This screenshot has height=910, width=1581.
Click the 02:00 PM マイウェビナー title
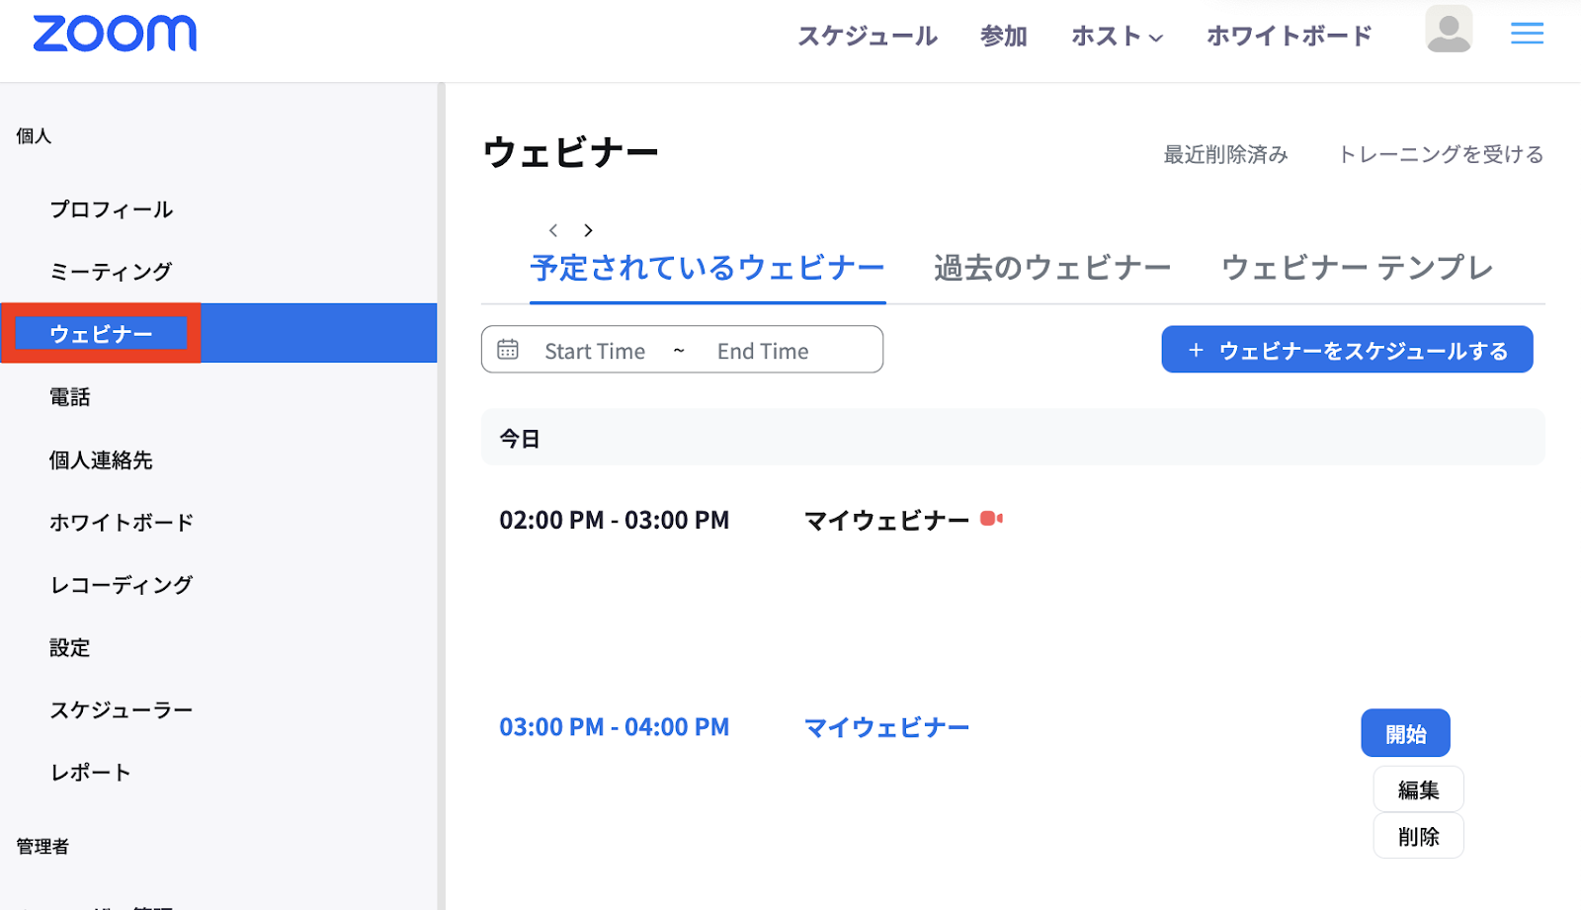pyautogui.click(x=886, y=521)
